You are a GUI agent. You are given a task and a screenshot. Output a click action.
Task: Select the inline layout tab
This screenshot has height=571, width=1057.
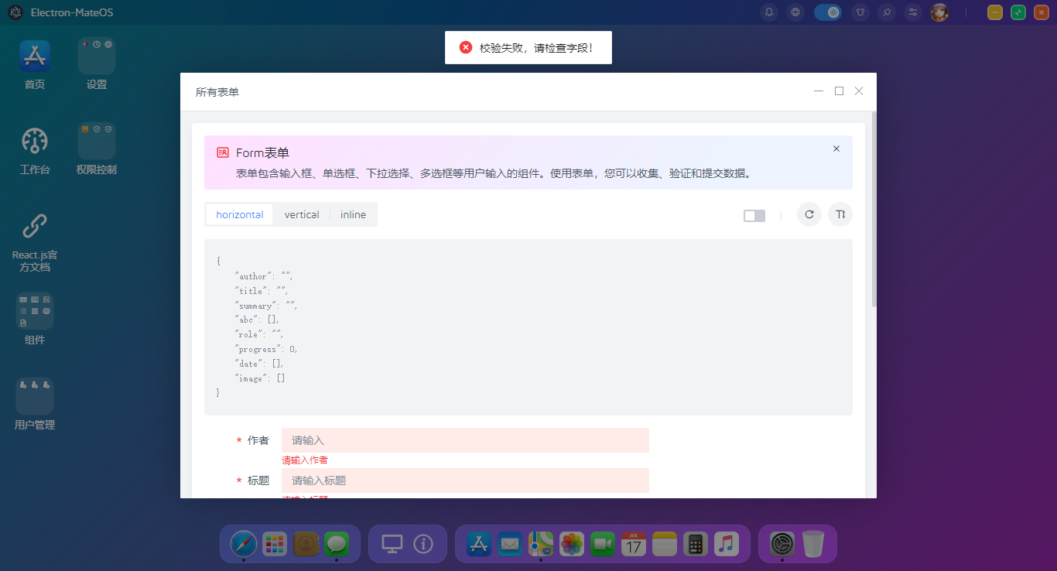click(353, 214)
